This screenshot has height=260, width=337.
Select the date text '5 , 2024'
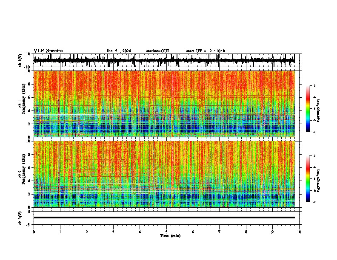[123, 51]
